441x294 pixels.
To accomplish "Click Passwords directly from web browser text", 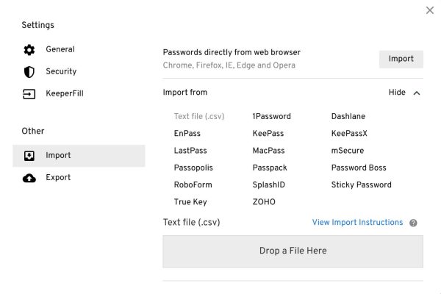I will (x=232, y=52).
